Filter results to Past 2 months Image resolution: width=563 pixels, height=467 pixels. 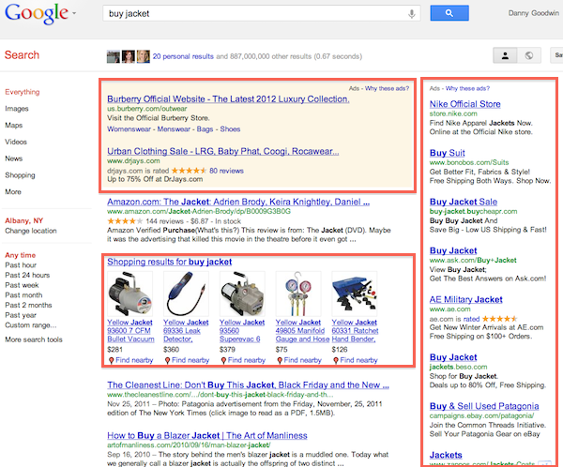click(28, 306)
